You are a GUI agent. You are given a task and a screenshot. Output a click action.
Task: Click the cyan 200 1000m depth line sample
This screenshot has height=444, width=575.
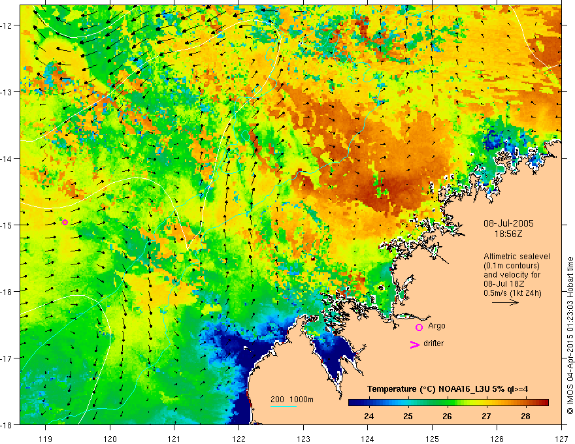(x=284, y=406)
